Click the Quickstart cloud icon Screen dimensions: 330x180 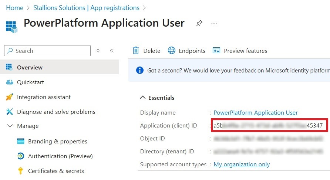(x=10, y=82)
